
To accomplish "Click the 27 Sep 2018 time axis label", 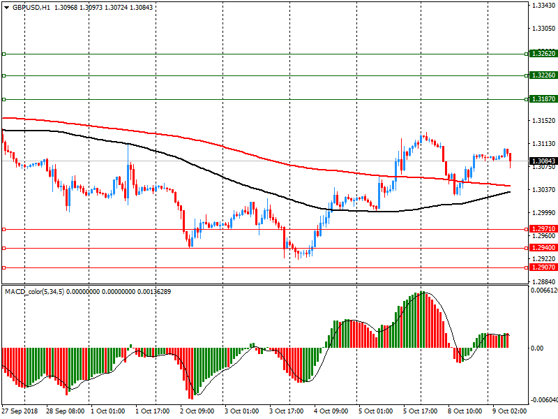I will (x=20, y=411).
